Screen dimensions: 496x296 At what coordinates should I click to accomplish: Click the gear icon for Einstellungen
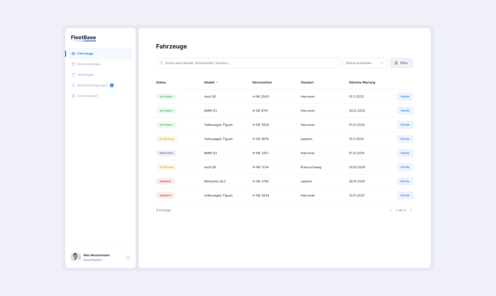pos(74,96)
